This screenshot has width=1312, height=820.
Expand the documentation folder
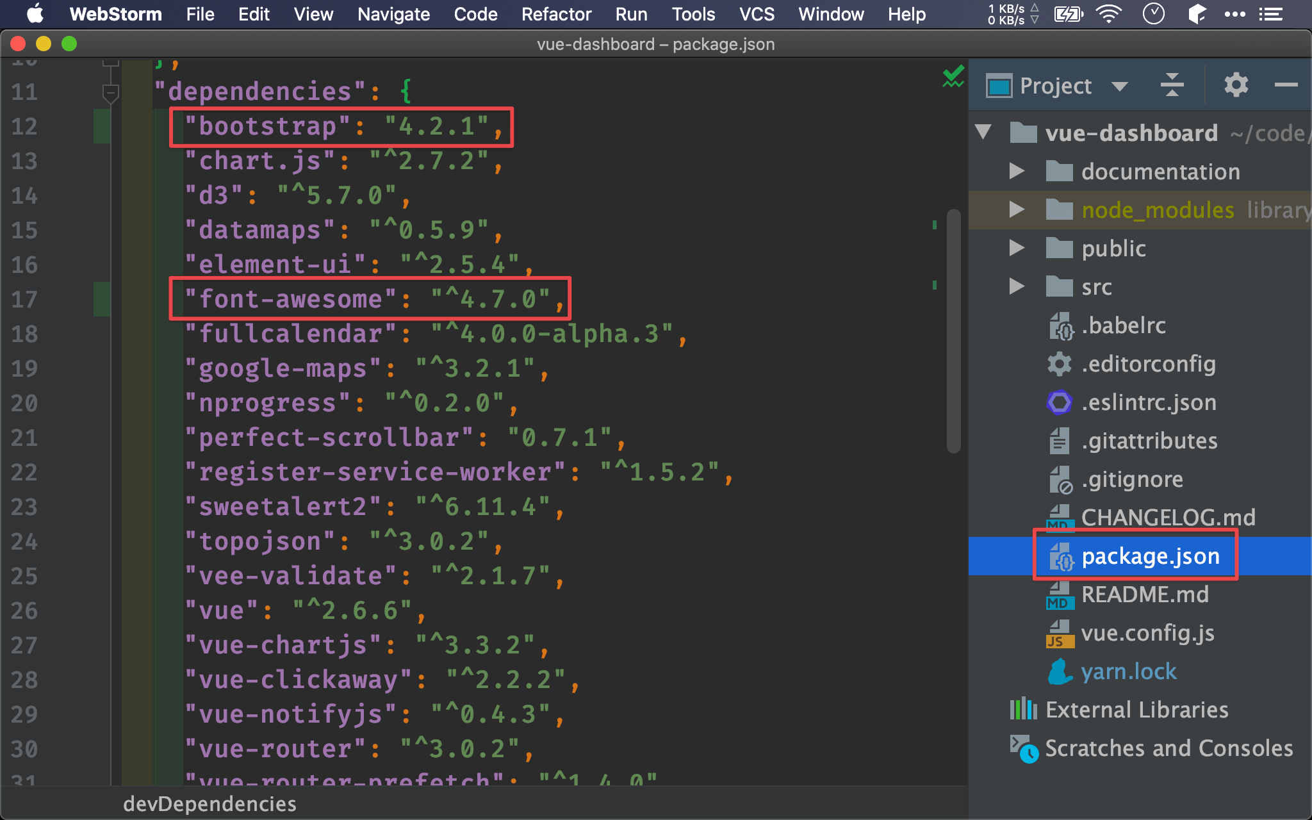click(x=1017, y=171)
